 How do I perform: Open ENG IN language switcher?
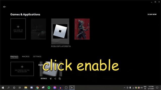coord(145,87)
